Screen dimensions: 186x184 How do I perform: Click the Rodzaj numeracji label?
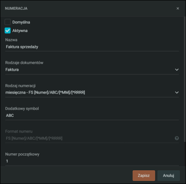click(x=21, y=86)
